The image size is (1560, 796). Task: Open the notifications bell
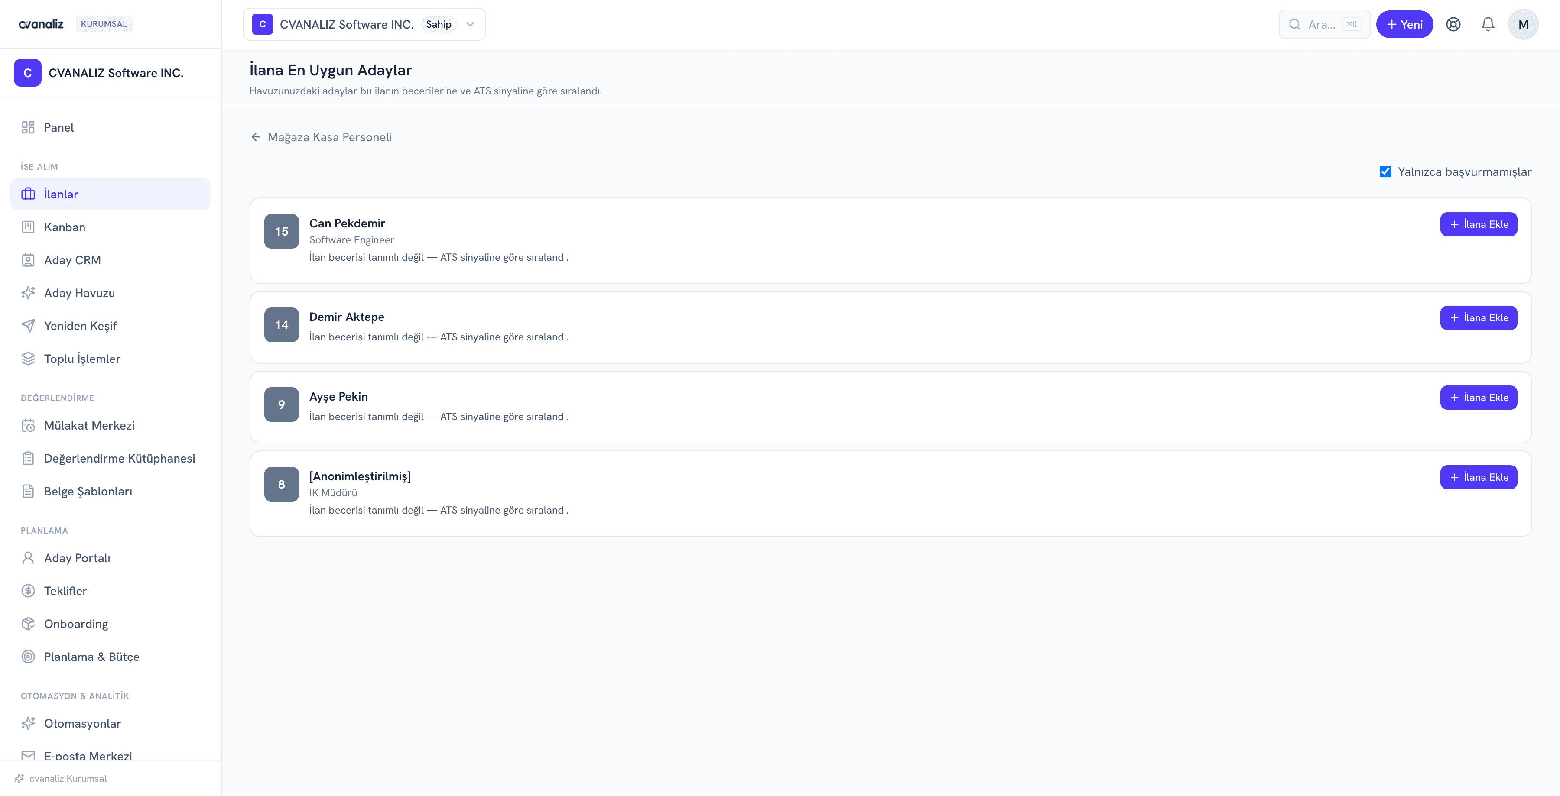1488,24
